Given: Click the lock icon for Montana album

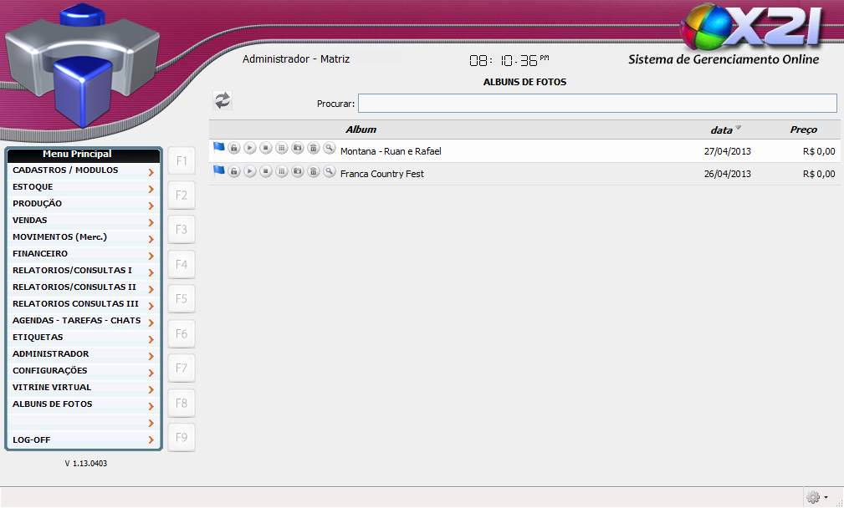Looking at the screenshot, I should tap(234, 148).
